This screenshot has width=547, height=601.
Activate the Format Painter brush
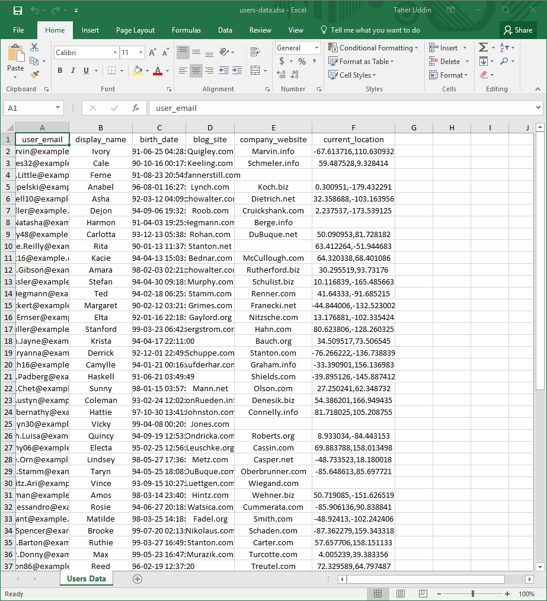[34, 74]
